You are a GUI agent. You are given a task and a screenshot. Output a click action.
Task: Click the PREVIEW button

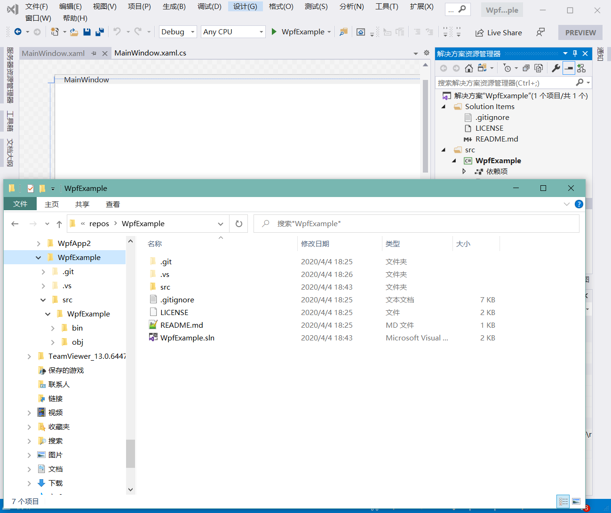(580, 32)
